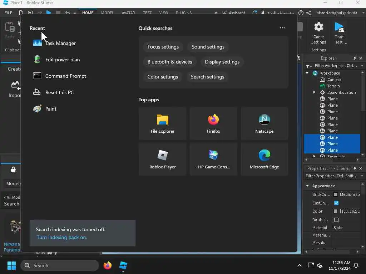Image resolution: width=366 pixels, height=274 pixels.
Task: Click the BrickColor swatch in Properties
Action: [335, 194]
